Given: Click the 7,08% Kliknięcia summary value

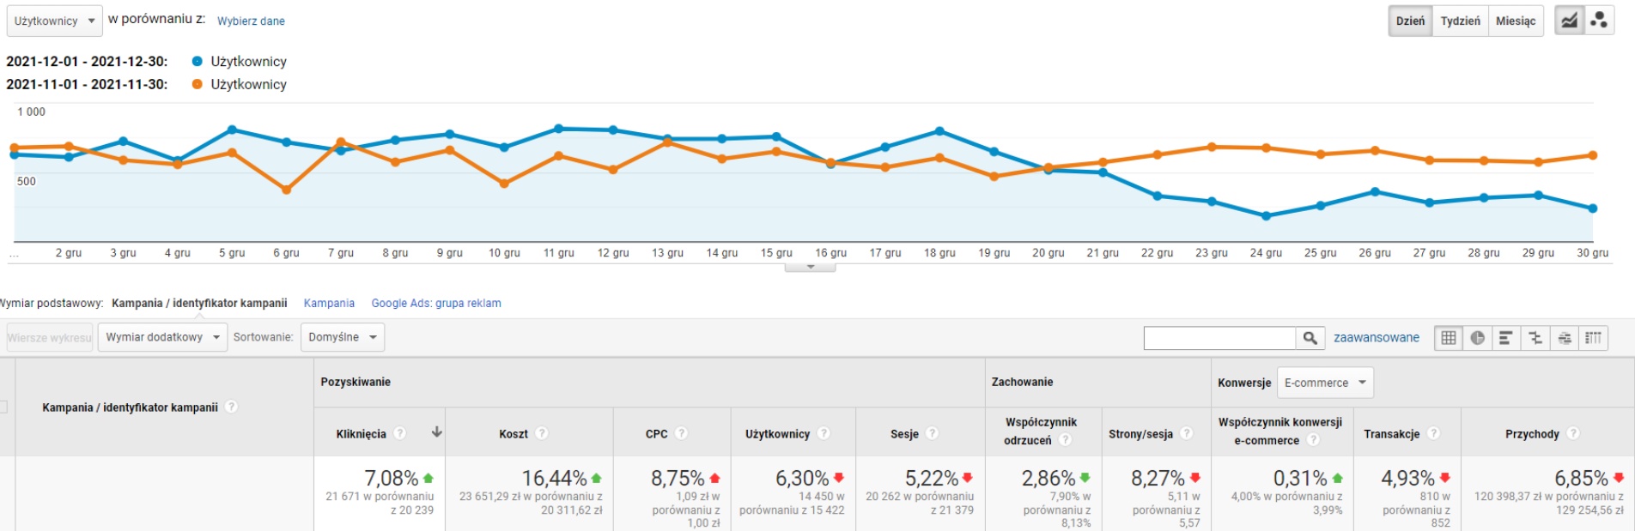Looking at the screenshot, I should tap(392, 478).
